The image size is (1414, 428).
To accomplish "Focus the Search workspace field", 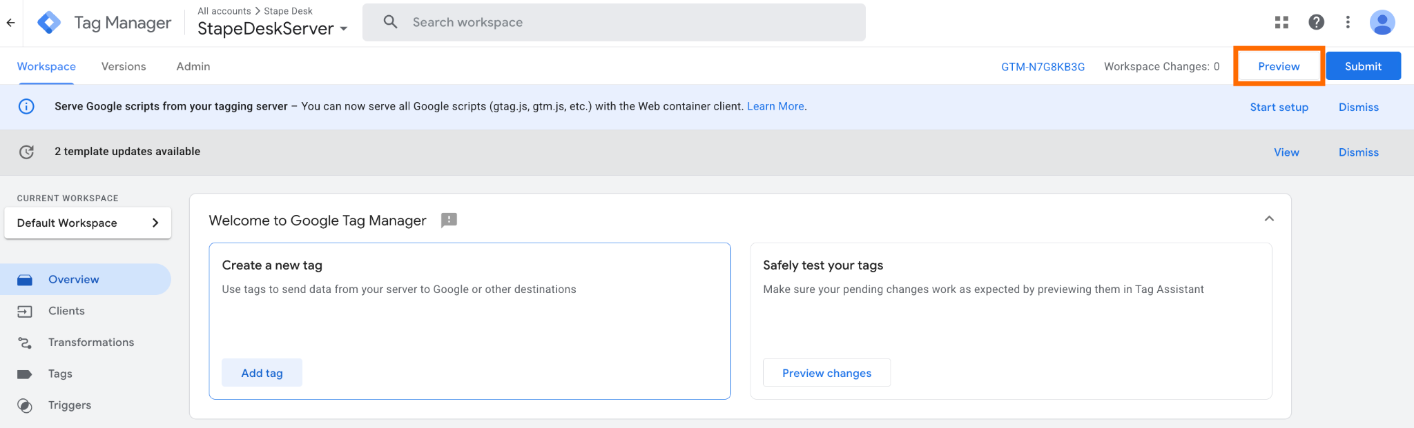I will (614, 22).
